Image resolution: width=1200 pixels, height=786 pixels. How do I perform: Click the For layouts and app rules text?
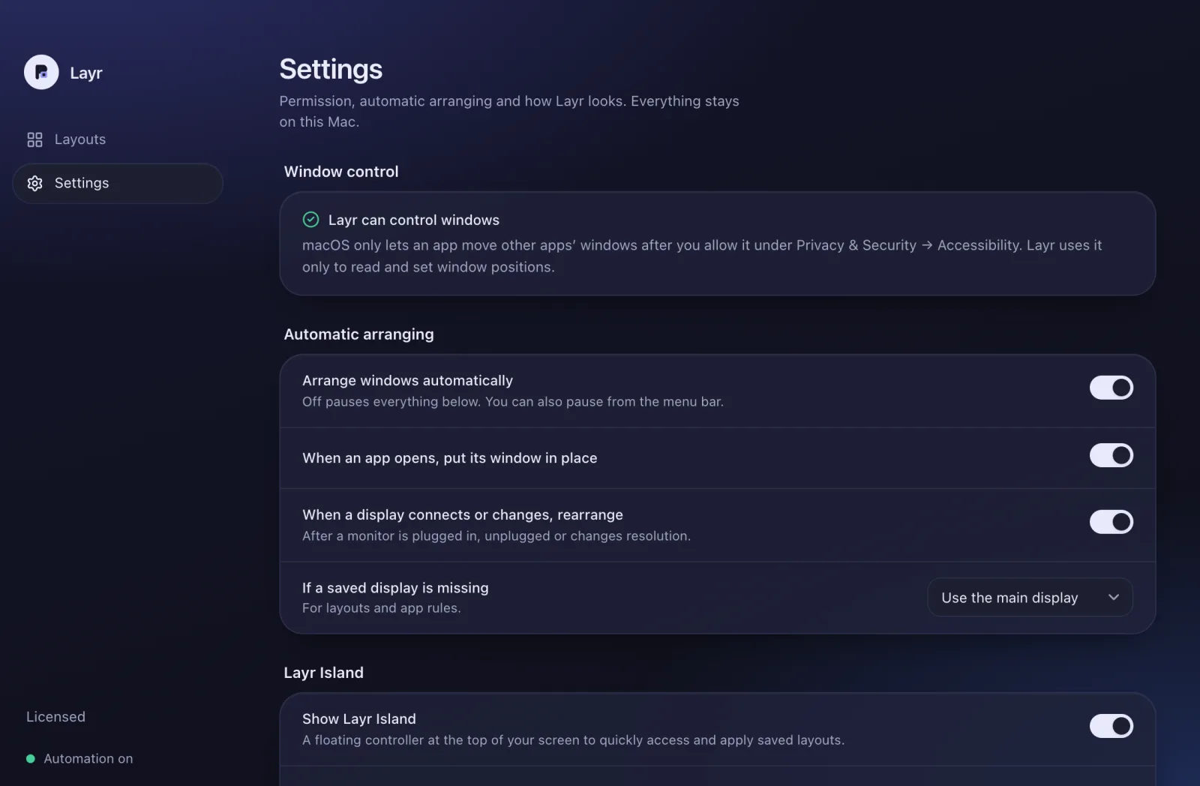click(x=381, y=608)
